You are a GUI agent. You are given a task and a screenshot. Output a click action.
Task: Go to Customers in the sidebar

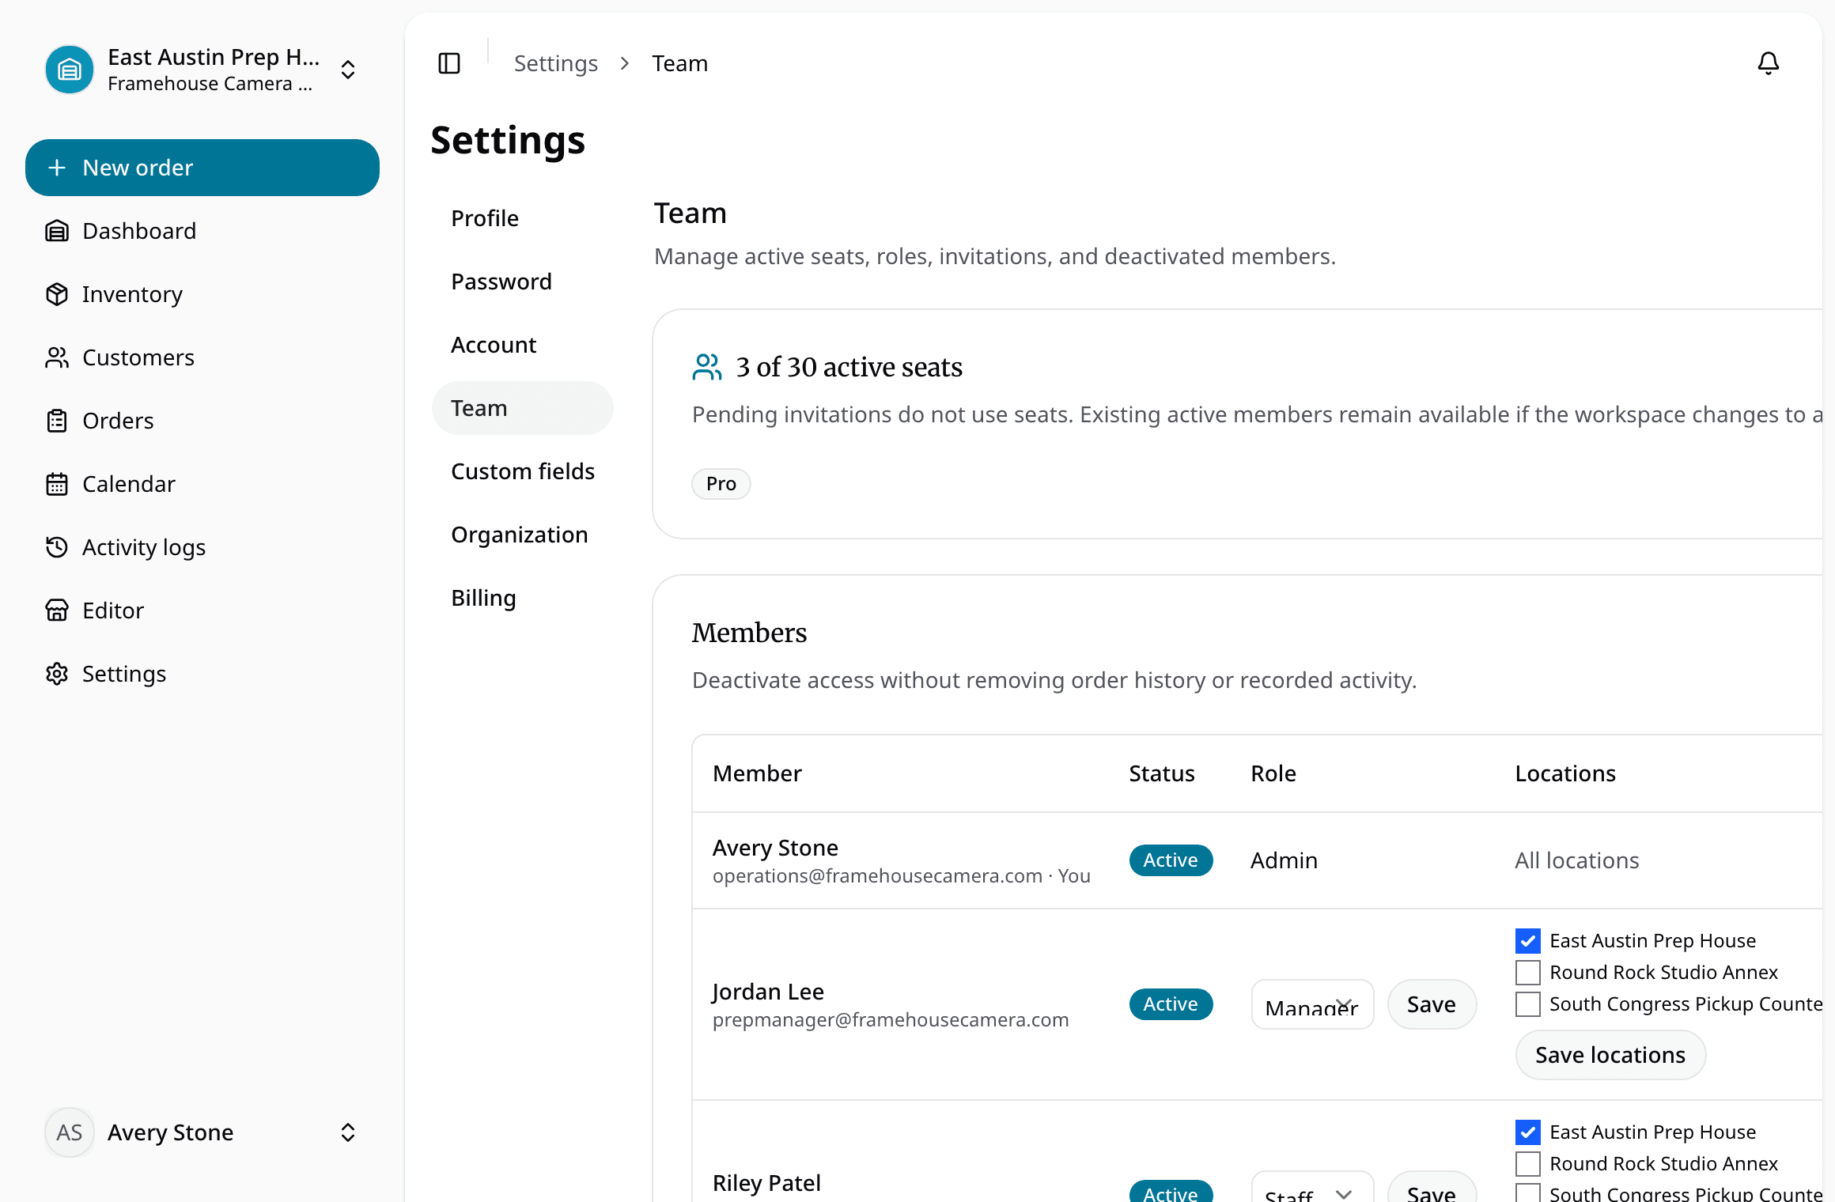tap(202, 357)
